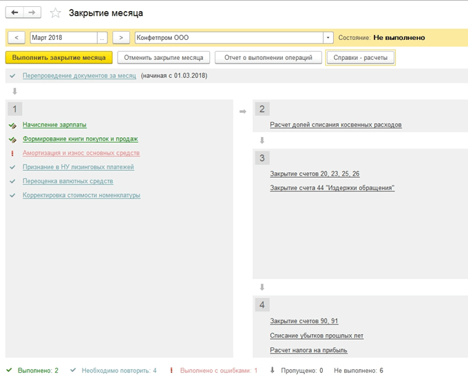The image size is (468, 381).
Task: Open Отчет о выполнении операций
Action: [268, 58]
